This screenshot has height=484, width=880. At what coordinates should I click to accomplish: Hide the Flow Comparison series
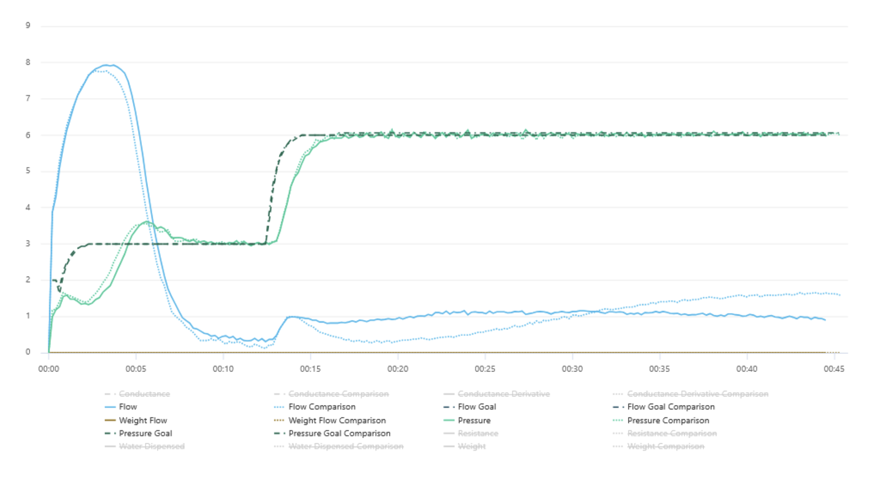point(314,406)
